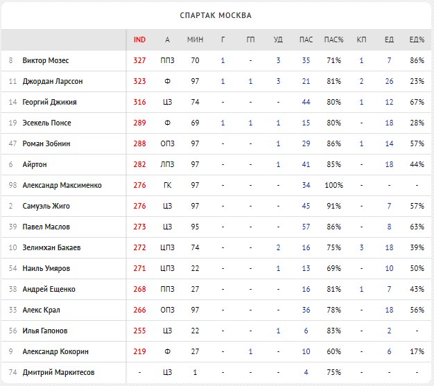
Task: Click Ларссон's duels value 26
Action: coord(389,81)
